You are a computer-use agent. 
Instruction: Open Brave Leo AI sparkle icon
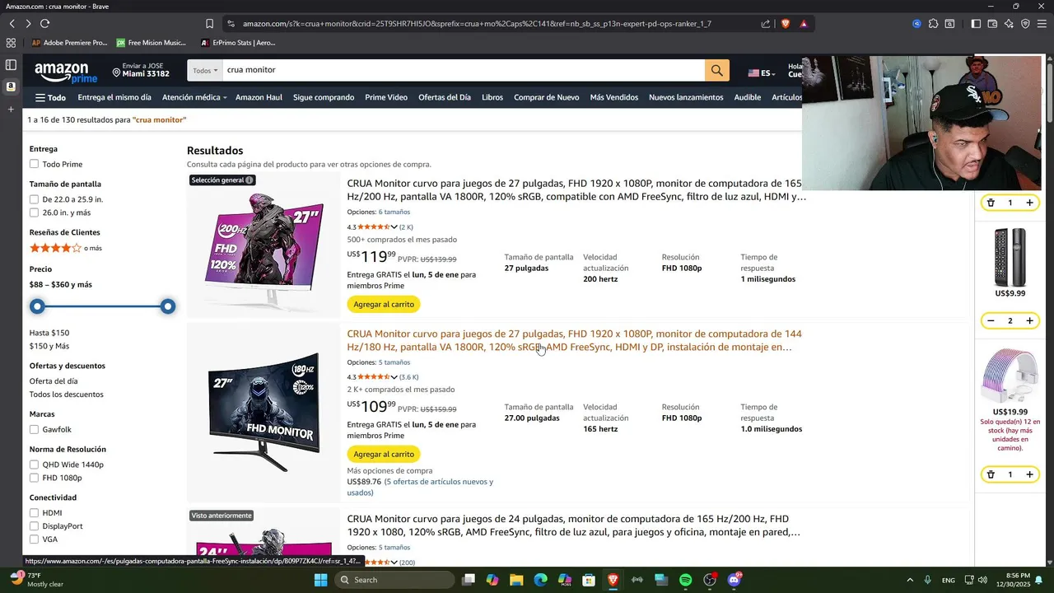coord(1009,24)
